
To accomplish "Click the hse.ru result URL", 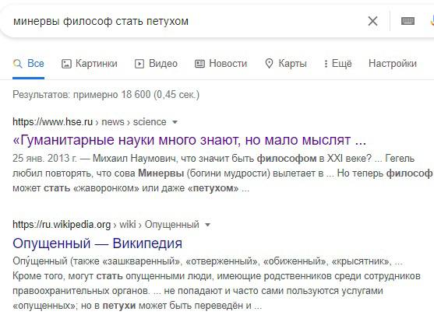I will (90, 122).
